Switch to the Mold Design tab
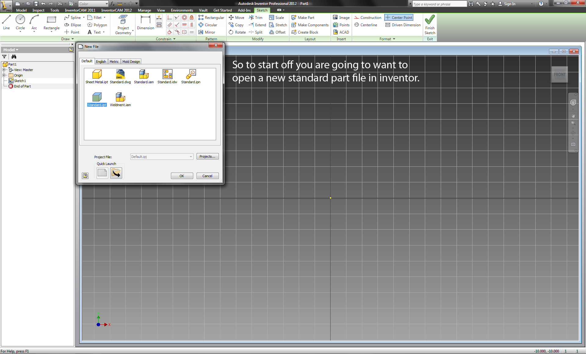This screenshot has height=354, width=586. [131, 62]
